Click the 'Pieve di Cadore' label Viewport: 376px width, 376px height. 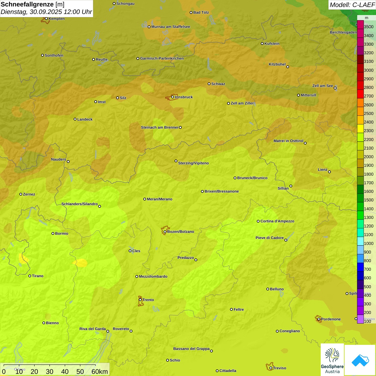pos(270,238)
